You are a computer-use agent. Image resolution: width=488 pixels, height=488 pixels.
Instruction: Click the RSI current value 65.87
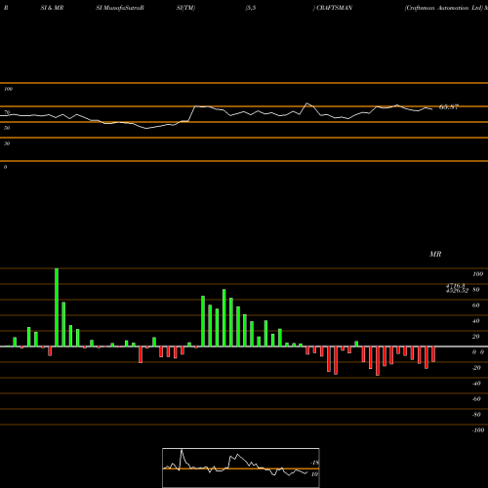[x=449, y=106]
